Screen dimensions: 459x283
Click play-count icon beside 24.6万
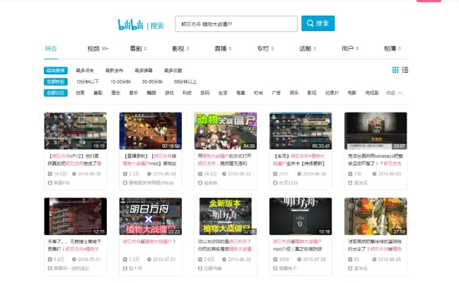click(x=200, y=174)
